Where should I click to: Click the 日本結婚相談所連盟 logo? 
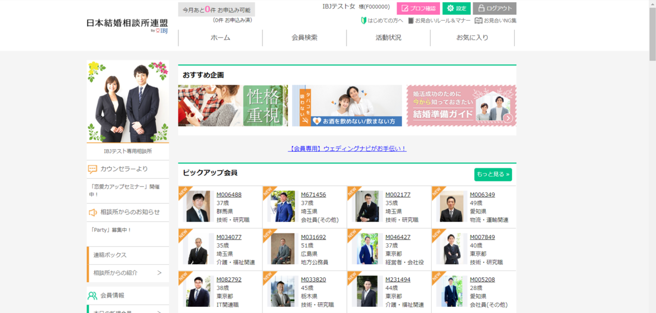pos(127,25)
